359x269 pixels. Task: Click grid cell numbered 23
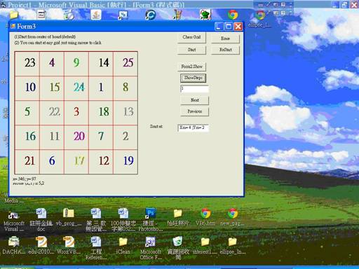(27, 64)
